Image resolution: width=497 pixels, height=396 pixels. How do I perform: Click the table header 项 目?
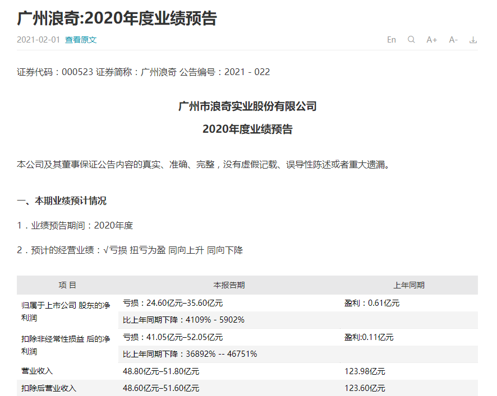pos(67,285)
